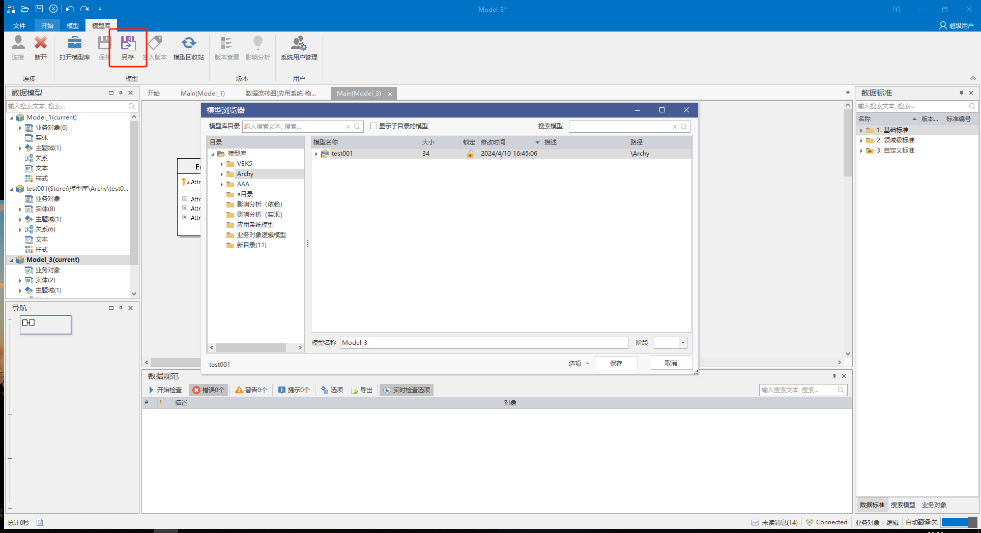Click the 未读消息(14) envelope icon
Viewport: 981px width, 533px height.
coord(755,522)
